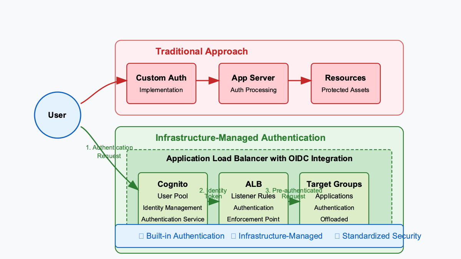The width and height of the screenshot is (461, 259).
Task: Click the 'Offloaded' text
Action: coord(334,219)
